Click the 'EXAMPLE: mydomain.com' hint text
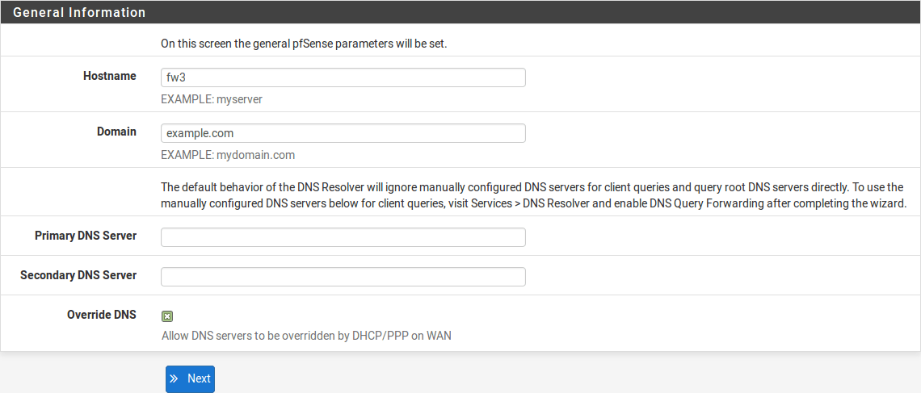The height and width of the screenshot is (393, 921). [x=228, y=155]
